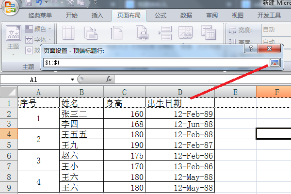Select column D header

180,92
